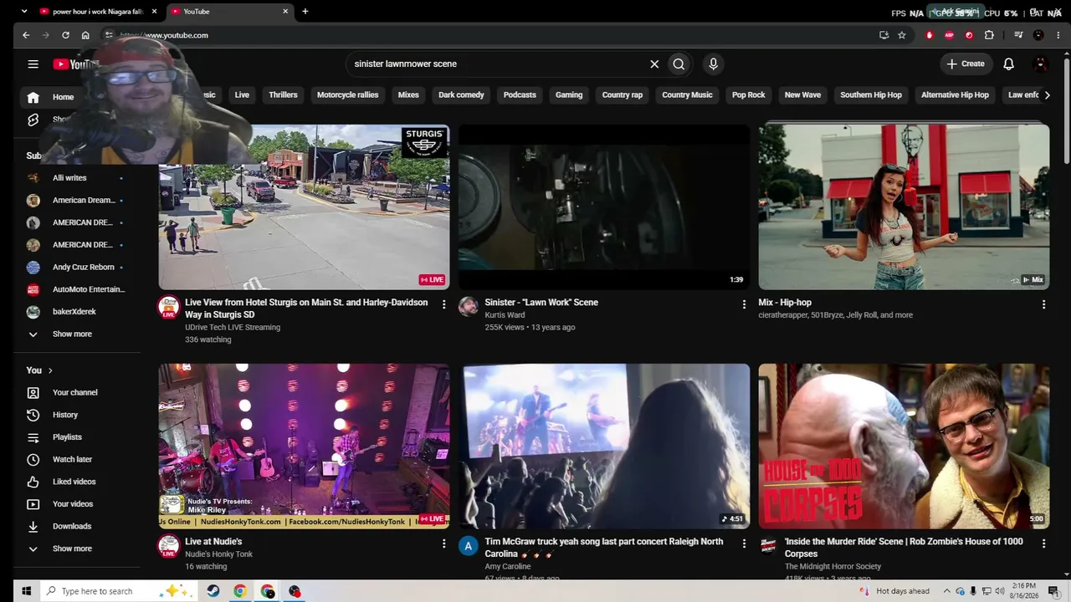This screenshot has height=602, width=1071.
Task: Open Watch later in the sidebar
Action: 77,459
